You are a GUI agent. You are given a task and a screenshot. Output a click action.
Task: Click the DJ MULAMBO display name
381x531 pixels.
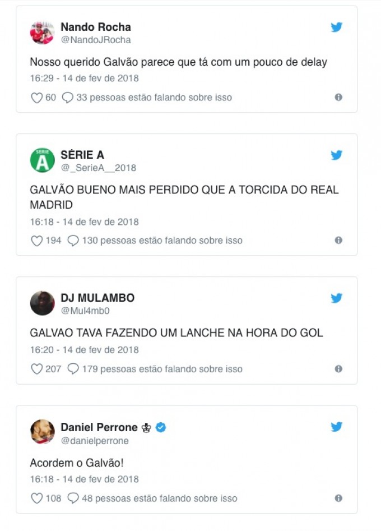pos(97,298)
